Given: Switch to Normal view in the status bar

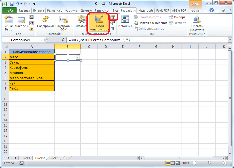Looking at the screenshot, I should (x=168, y=163).
